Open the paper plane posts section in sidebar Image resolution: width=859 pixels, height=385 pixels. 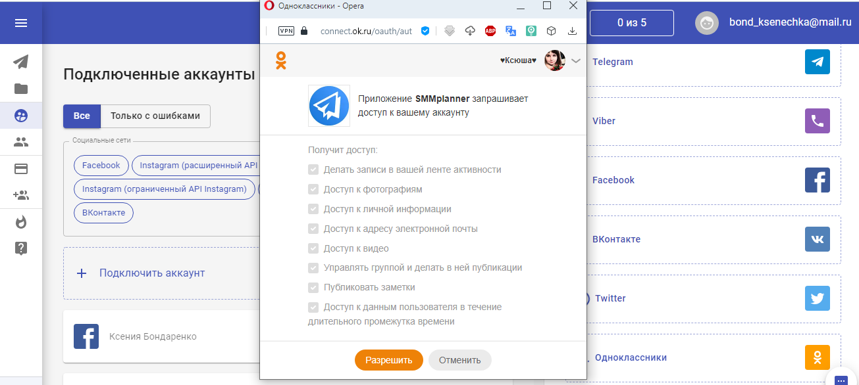tap(21, 62)
